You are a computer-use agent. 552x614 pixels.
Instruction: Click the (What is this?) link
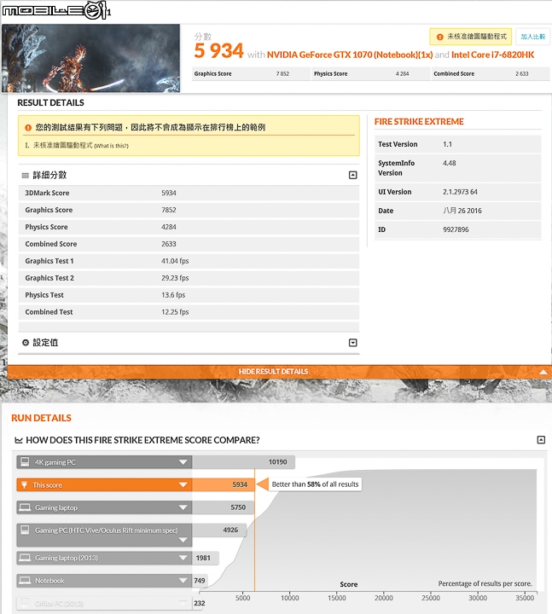coord(111,146)
